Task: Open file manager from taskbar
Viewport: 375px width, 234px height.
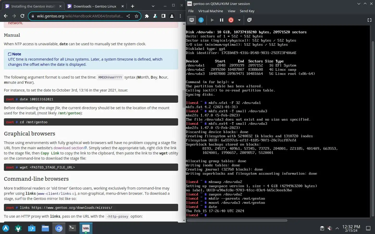Action: [x=45, y=228]
